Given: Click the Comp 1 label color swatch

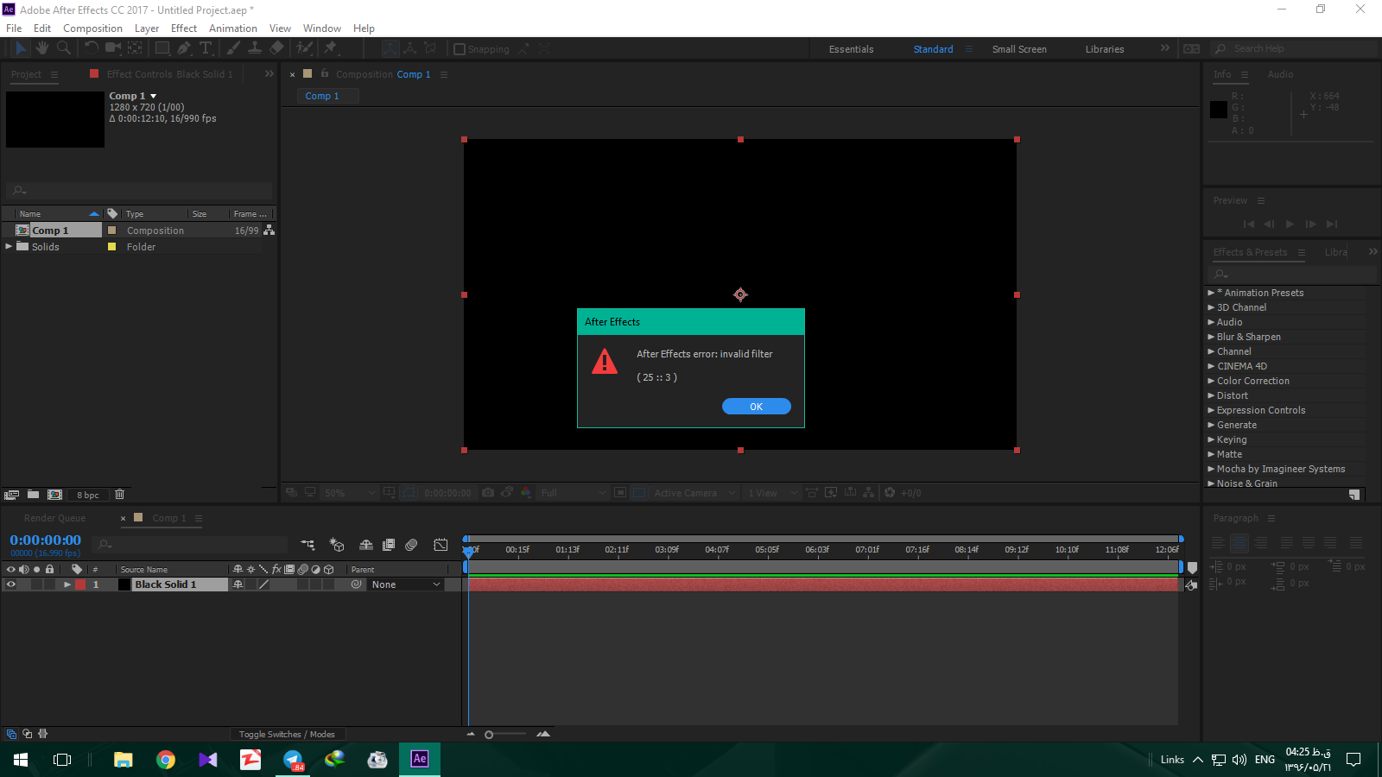Looking at the screenshot, I should coord(111,231).
